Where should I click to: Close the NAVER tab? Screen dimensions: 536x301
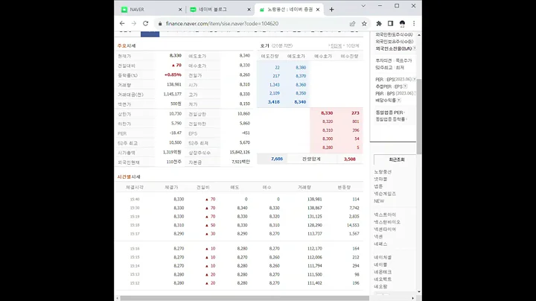(x=180, y=10)
